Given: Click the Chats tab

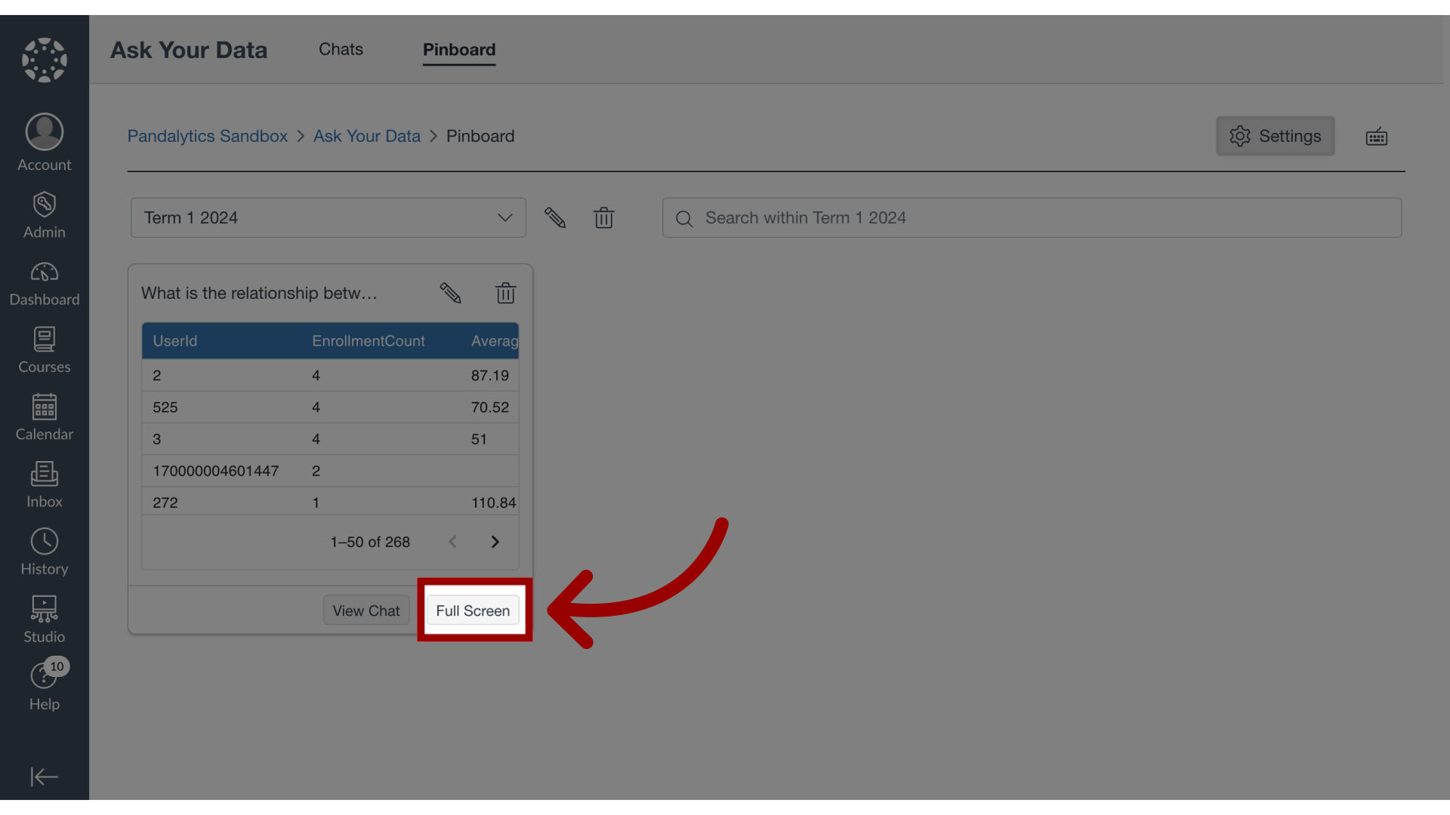Looking at the screenshot, I should click(341, 48).
